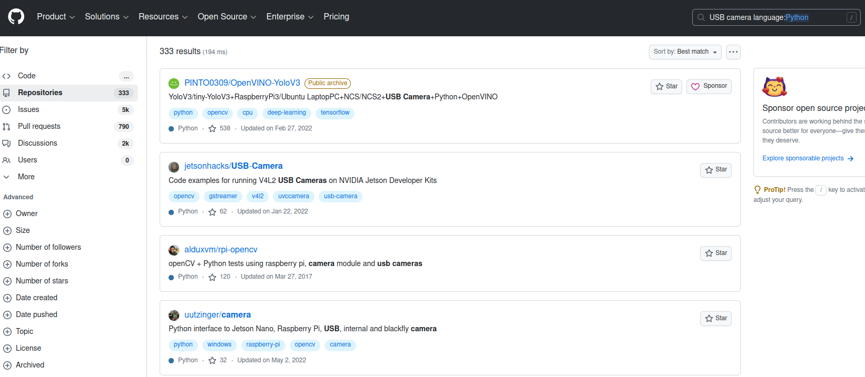
Task: Click star count icon showing 120
Action: [x=212, y=277]
